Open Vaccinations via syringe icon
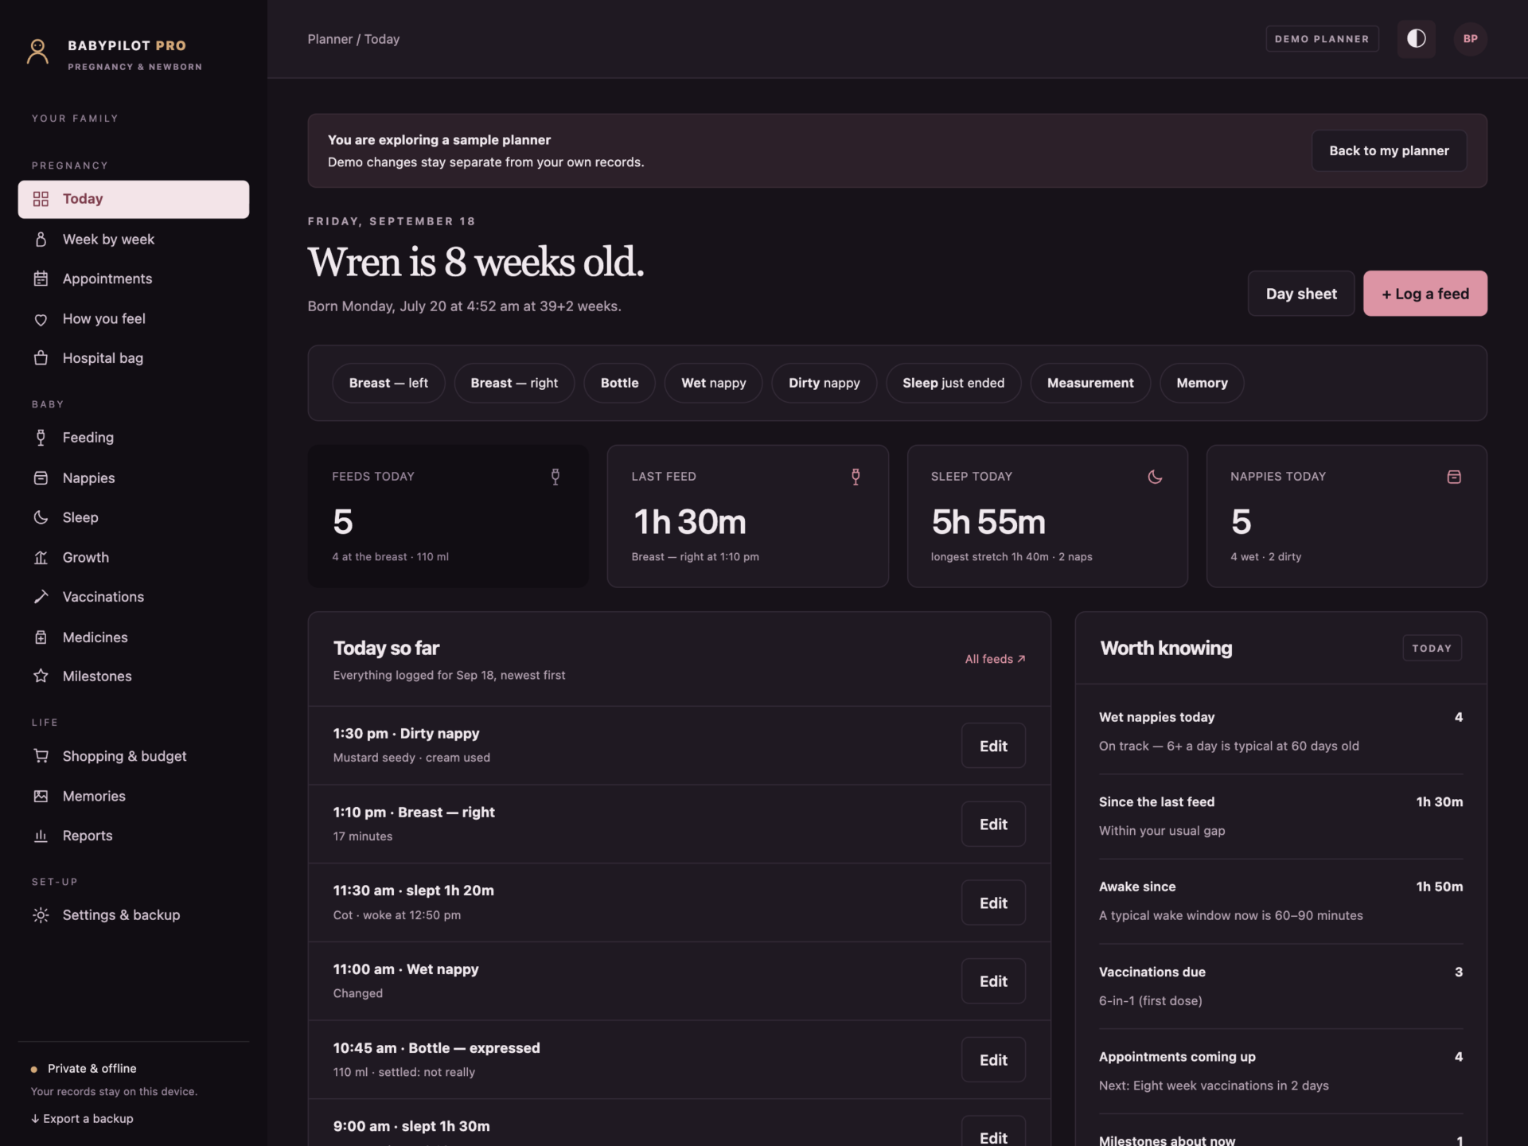 click(41, 597)
